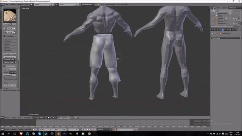Open the timeline Playback menu
242x136 pixels.
coord(28,130)
